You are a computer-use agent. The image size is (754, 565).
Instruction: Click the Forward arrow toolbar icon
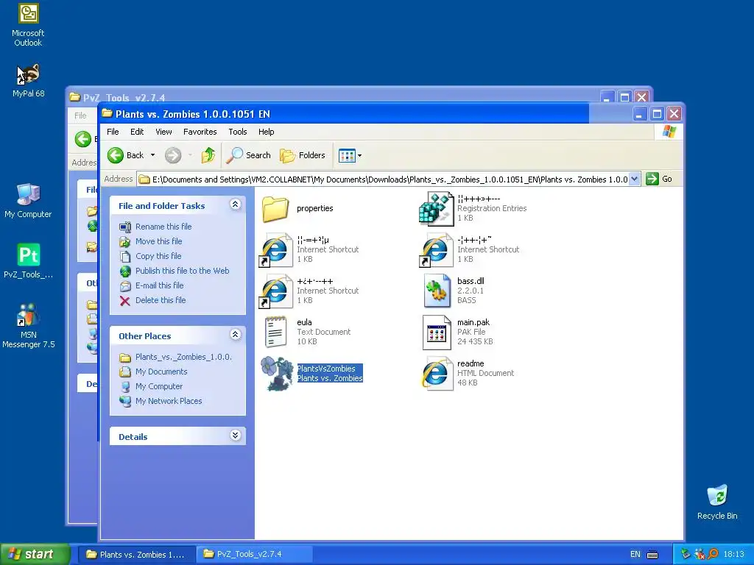[173, 155]
